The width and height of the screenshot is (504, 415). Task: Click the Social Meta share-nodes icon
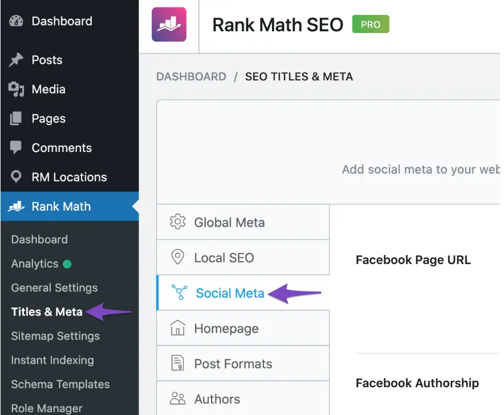[179, 293]
